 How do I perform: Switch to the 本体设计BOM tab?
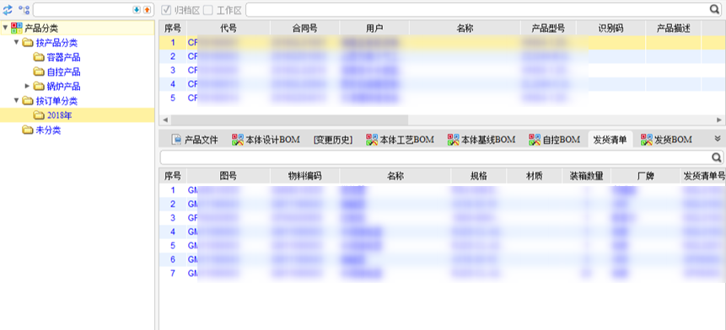pyautogui.click(x=266, y=140)
